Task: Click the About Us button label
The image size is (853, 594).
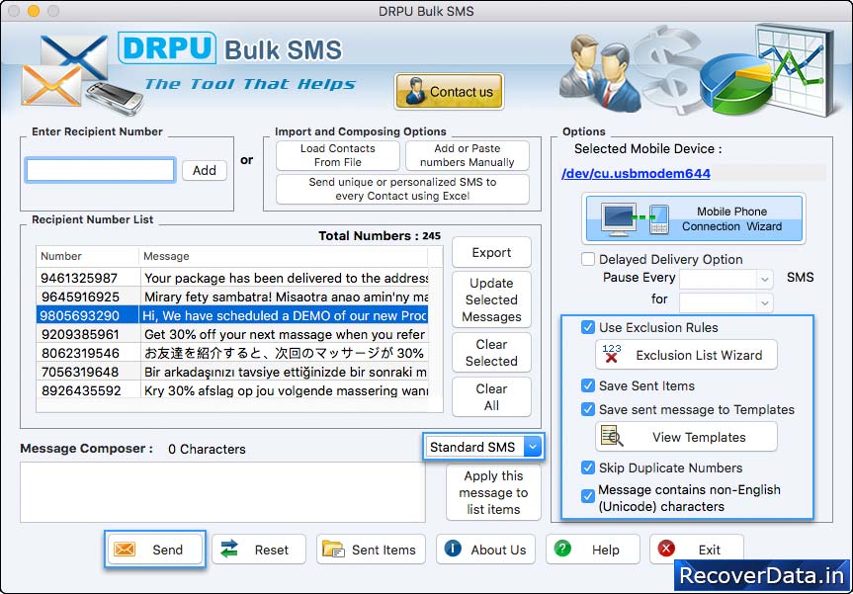Action: point(498,550)
